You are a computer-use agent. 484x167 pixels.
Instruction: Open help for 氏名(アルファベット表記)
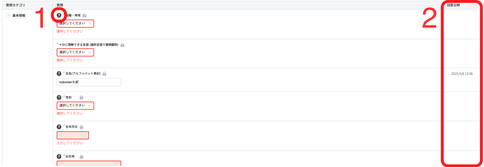coord(59,74)
